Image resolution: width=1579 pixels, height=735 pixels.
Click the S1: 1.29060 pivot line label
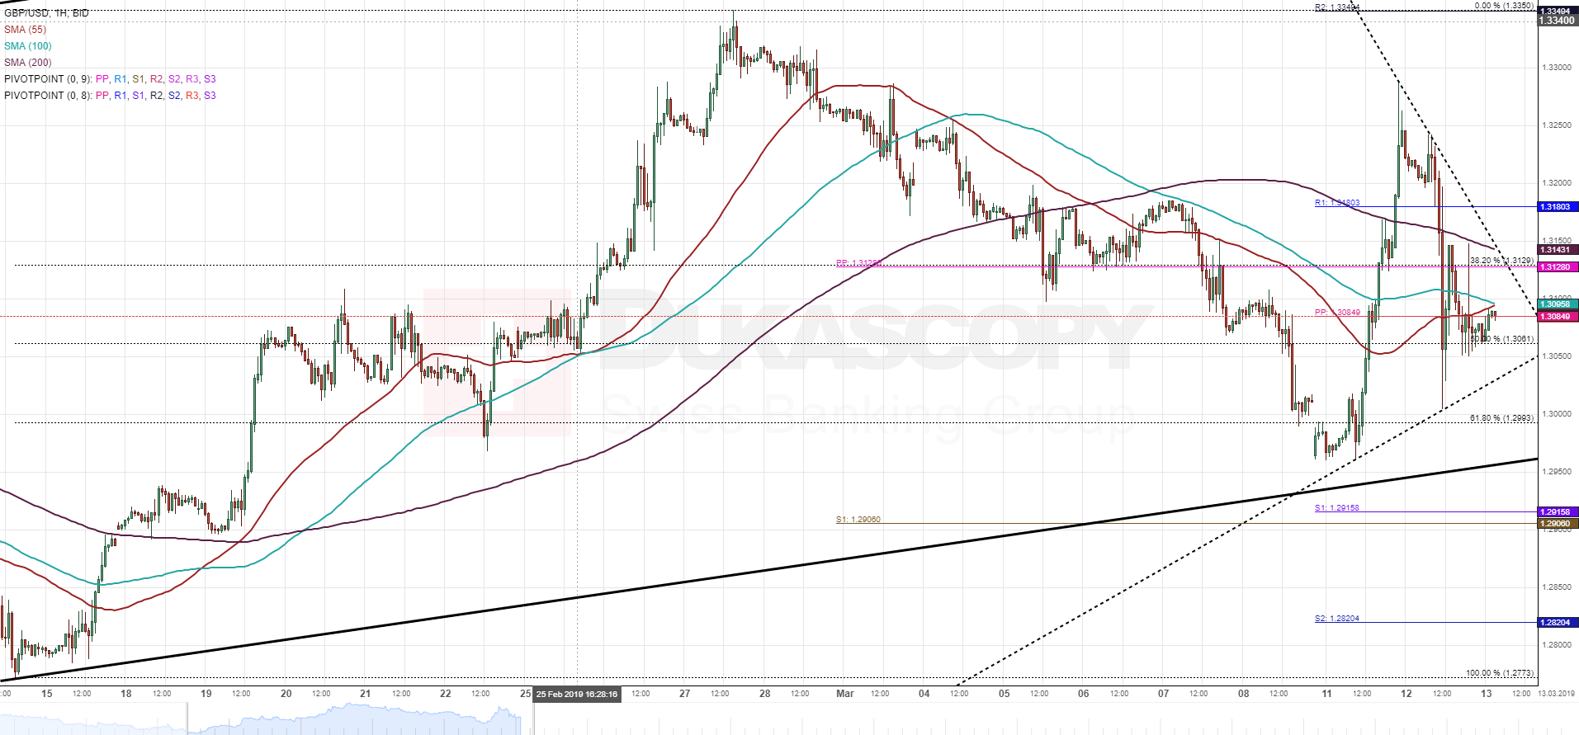click(x=858, y=520)
